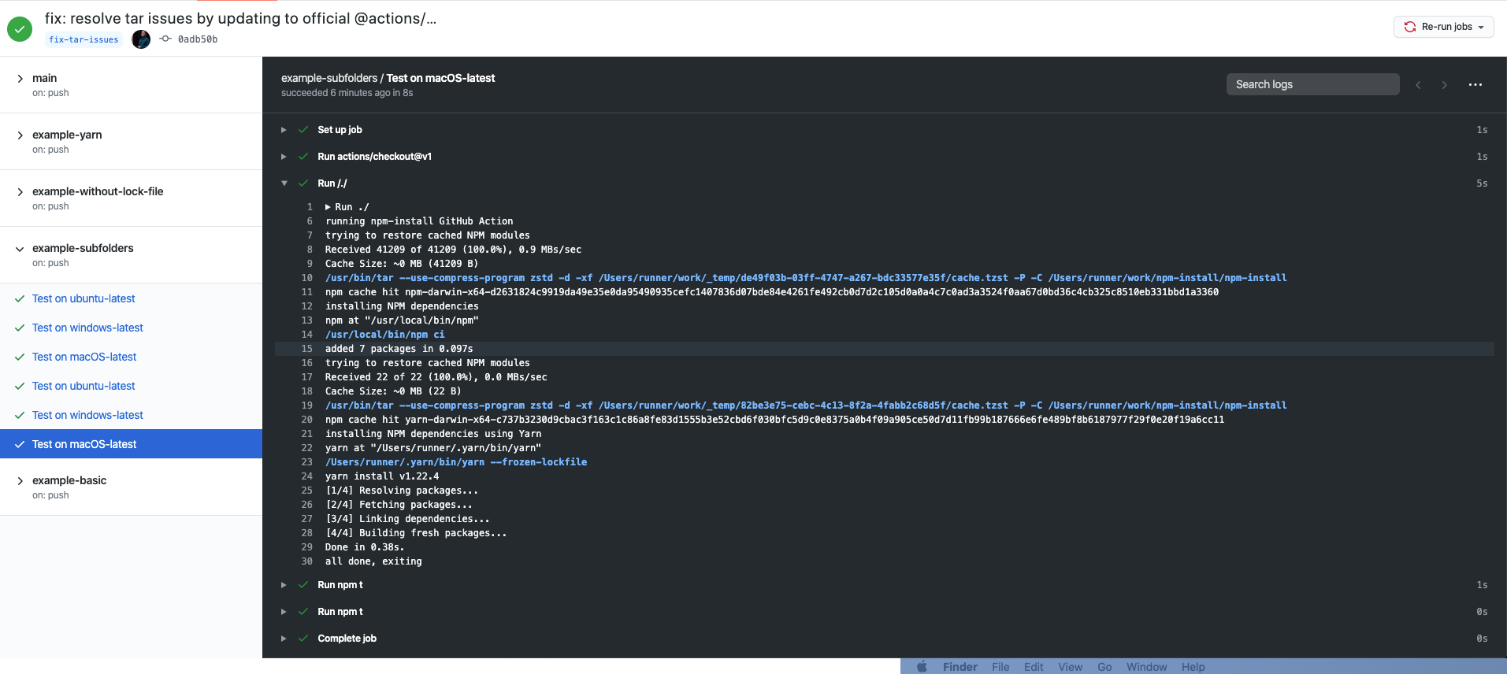Expand the main workflow group
Viewport: 1507px width, 674px height.
[x=20, y=79]
